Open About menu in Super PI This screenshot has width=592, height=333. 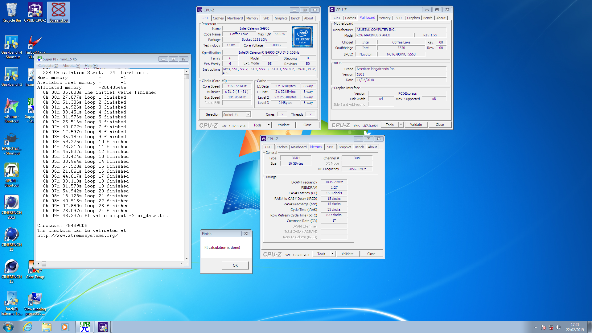(x=72, y=66)
